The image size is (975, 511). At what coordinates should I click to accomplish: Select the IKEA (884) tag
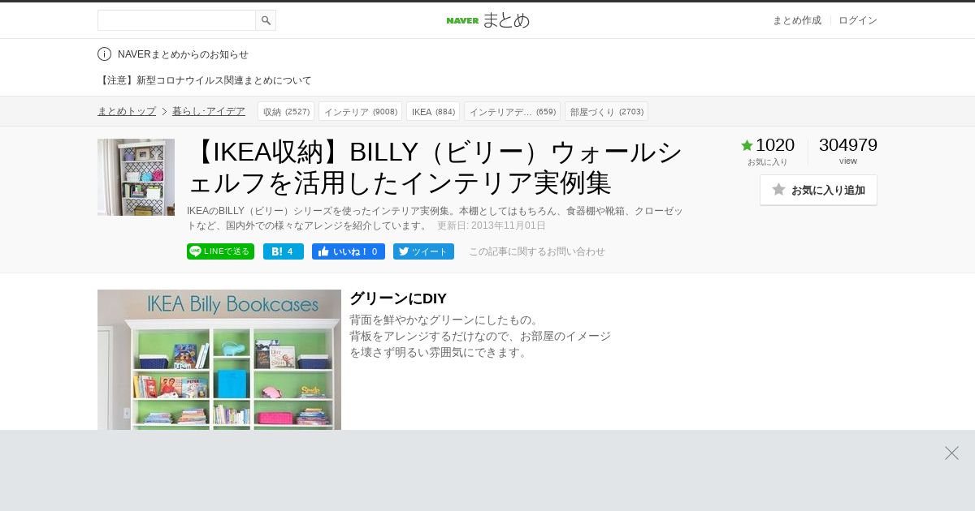point(433,111)
